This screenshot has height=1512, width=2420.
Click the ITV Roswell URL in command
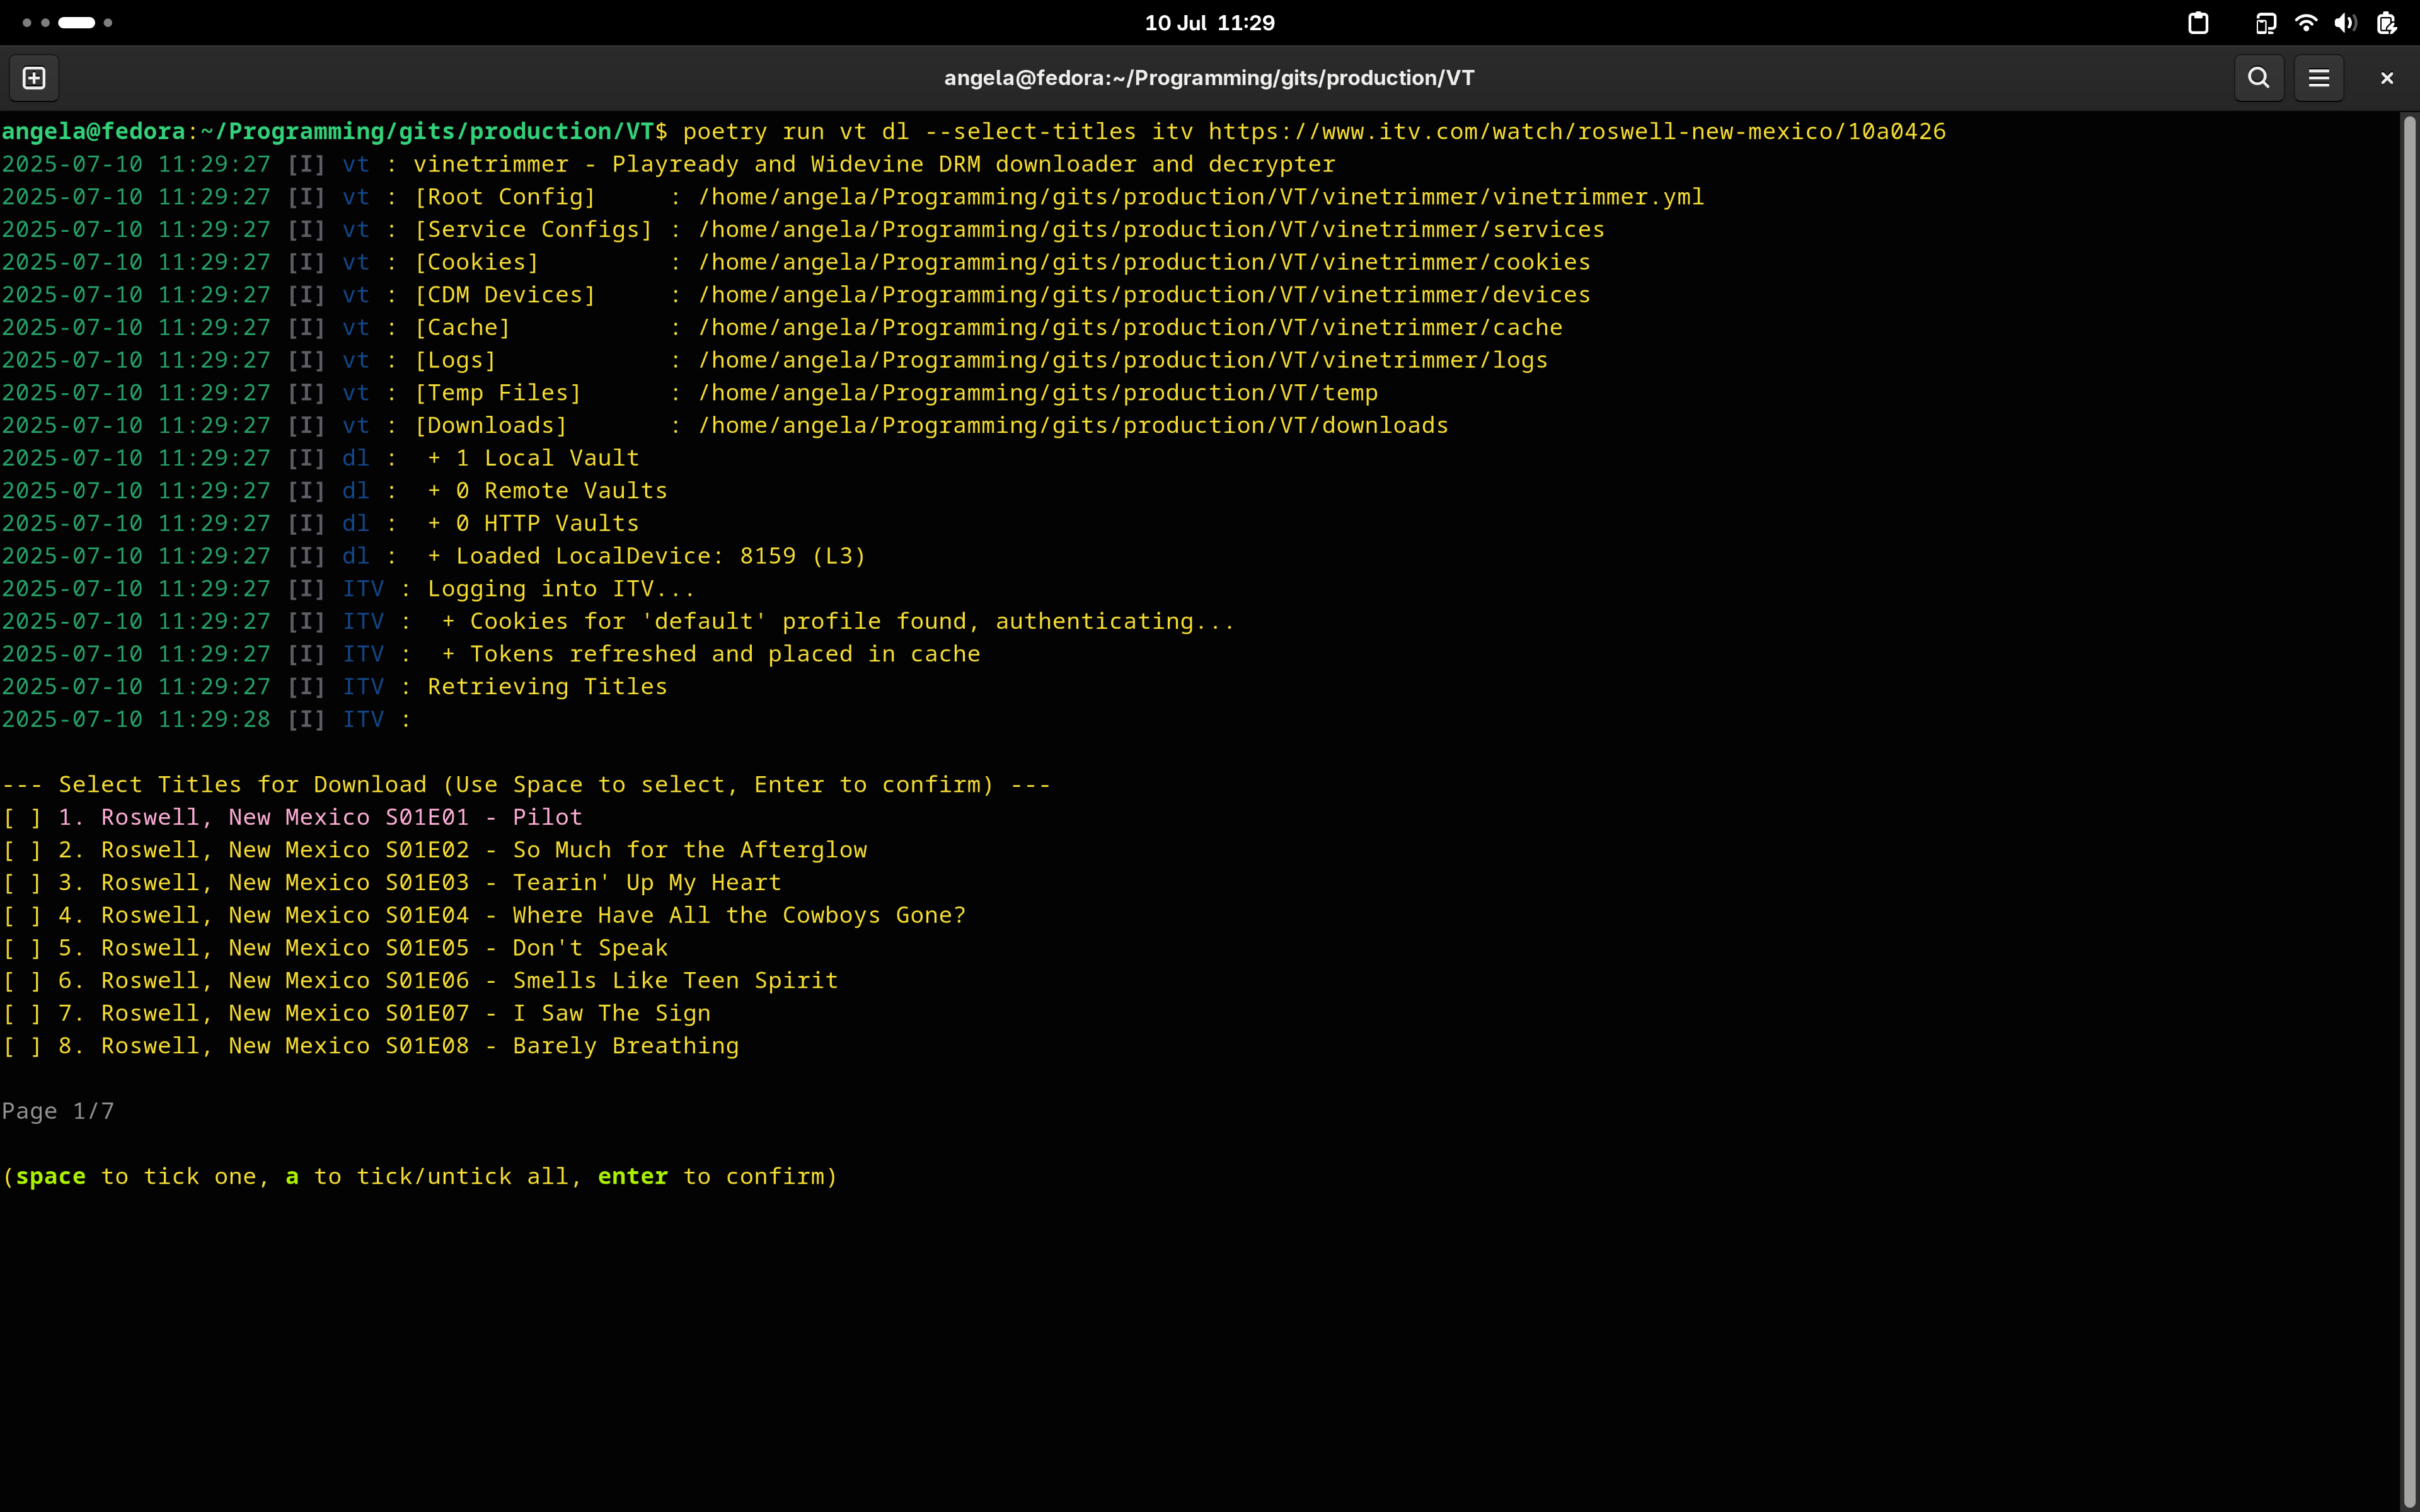[x=1576, y=131]
